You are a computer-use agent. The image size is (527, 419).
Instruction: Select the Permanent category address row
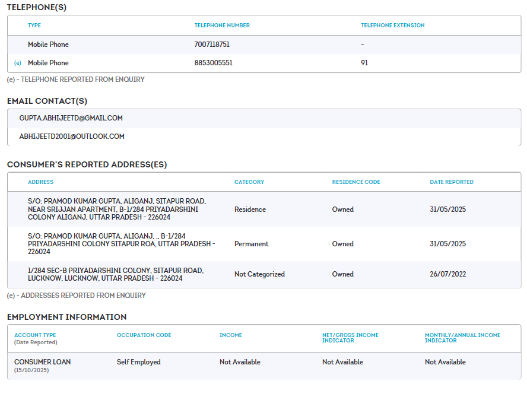coord(251,244)
